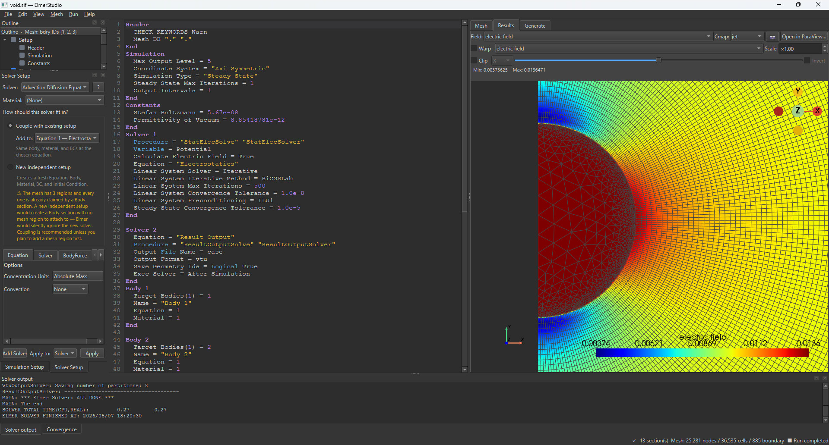Click the Open in ParaView button
The height and width of the screenshot is (445, 829).
[804, 37]
